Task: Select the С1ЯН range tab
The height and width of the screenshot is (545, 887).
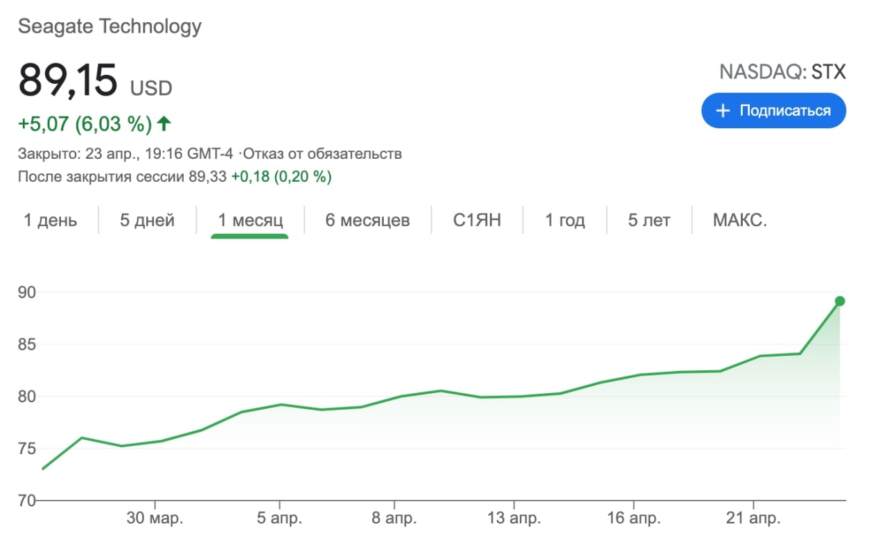Action: pos(477,220)
